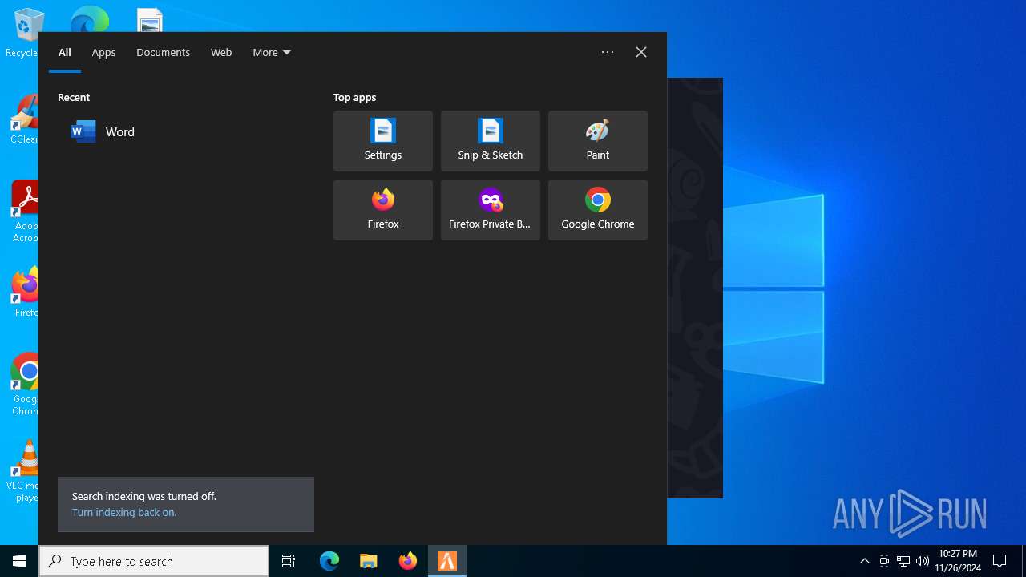Select Firefox desktop shortcut
1026x577 pixels.
(24, 293)
